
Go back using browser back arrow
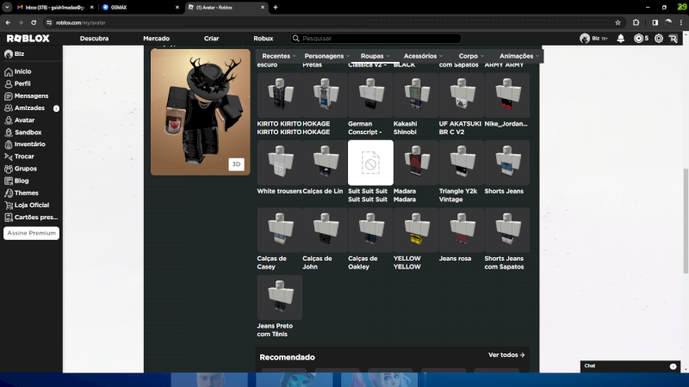click(8, 23)
